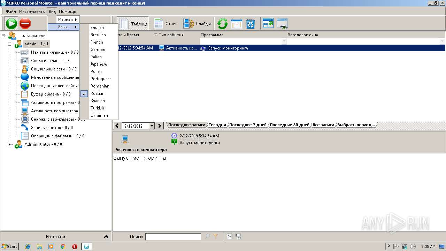Screen dimensions: 446x251
Task: Switch to Все записи tab
Action: 323,125
